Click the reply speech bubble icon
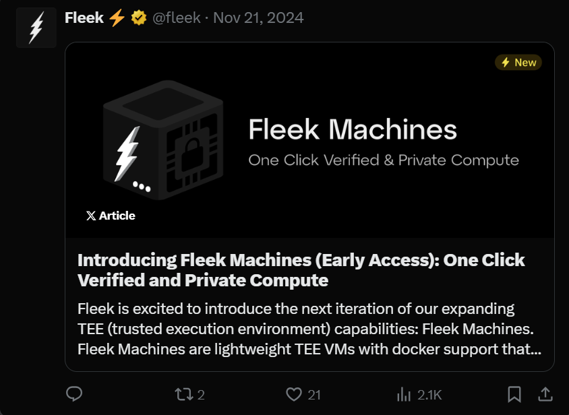This screenshot has width=569, height=415. [74, 394]
